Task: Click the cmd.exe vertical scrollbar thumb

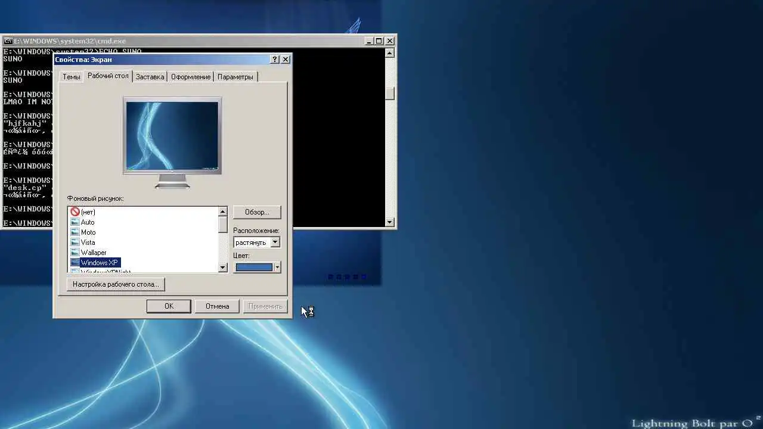Action: pyautogui.click(x=390, y=94)
